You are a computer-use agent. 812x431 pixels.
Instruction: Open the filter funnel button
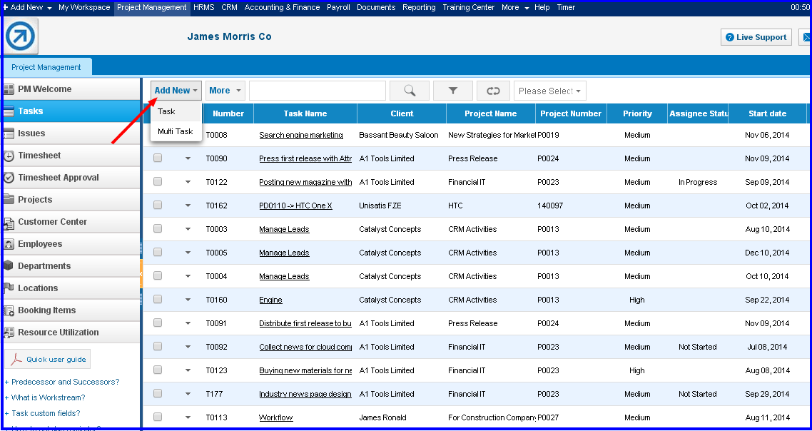coord(452,91)
